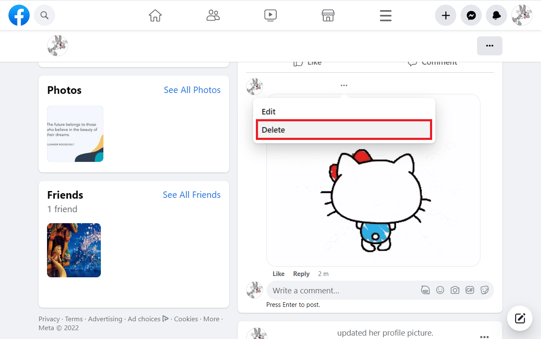Attach a photo with the camera icon

[455, 290]
